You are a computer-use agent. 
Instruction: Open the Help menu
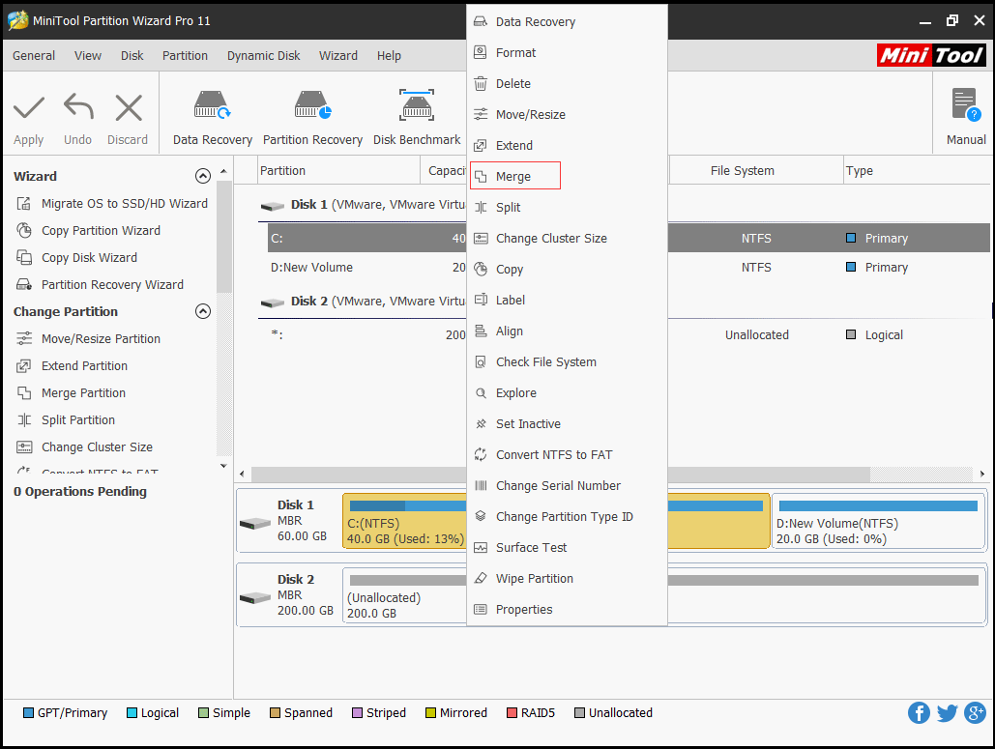(x=389, y=56)
